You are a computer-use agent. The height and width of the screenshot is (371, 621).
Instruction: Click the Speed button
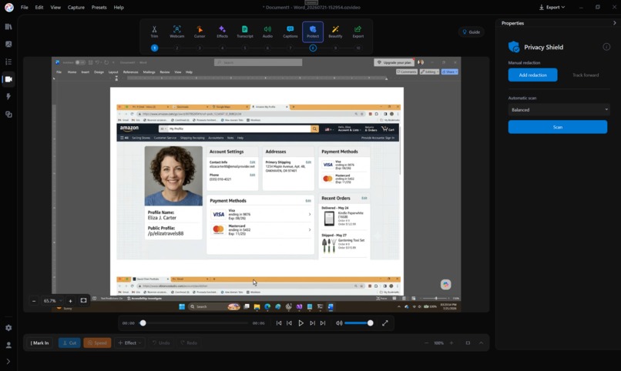point(97,343)
